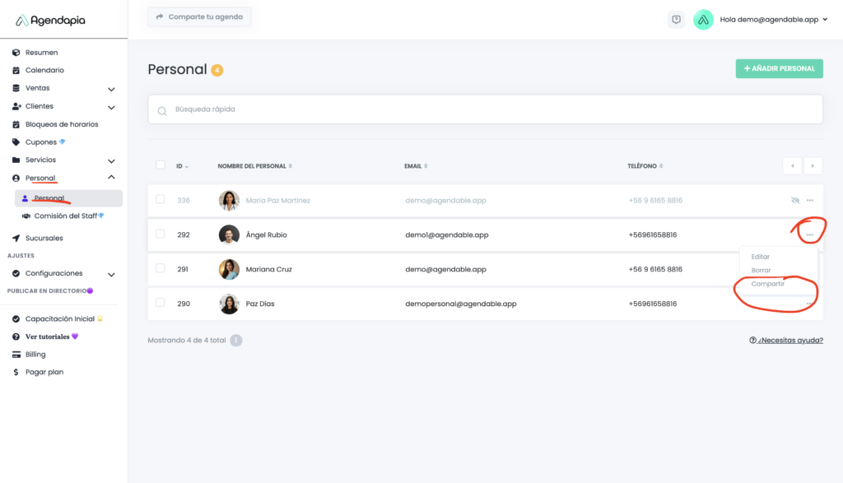
Task: Click the user avatar icon
Action: pyautogui.click(x=703, y=20)
